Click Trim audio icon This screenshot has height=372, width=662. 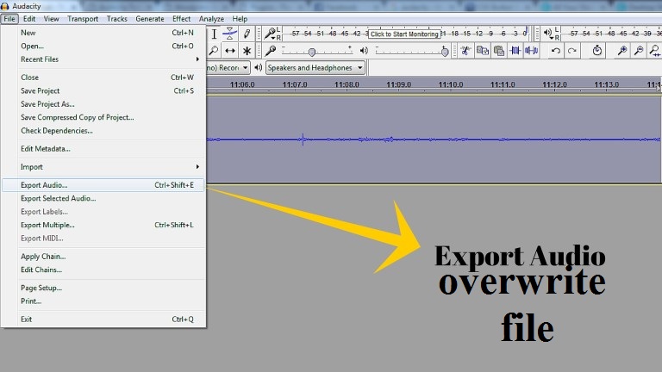coord(515,51)
